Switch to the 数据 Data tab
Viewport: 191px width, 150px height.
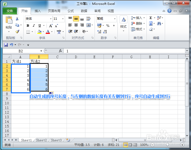(84, 11)
